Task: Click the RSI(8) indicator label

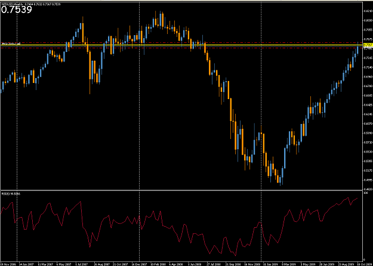Action: (x=11, y=194)
